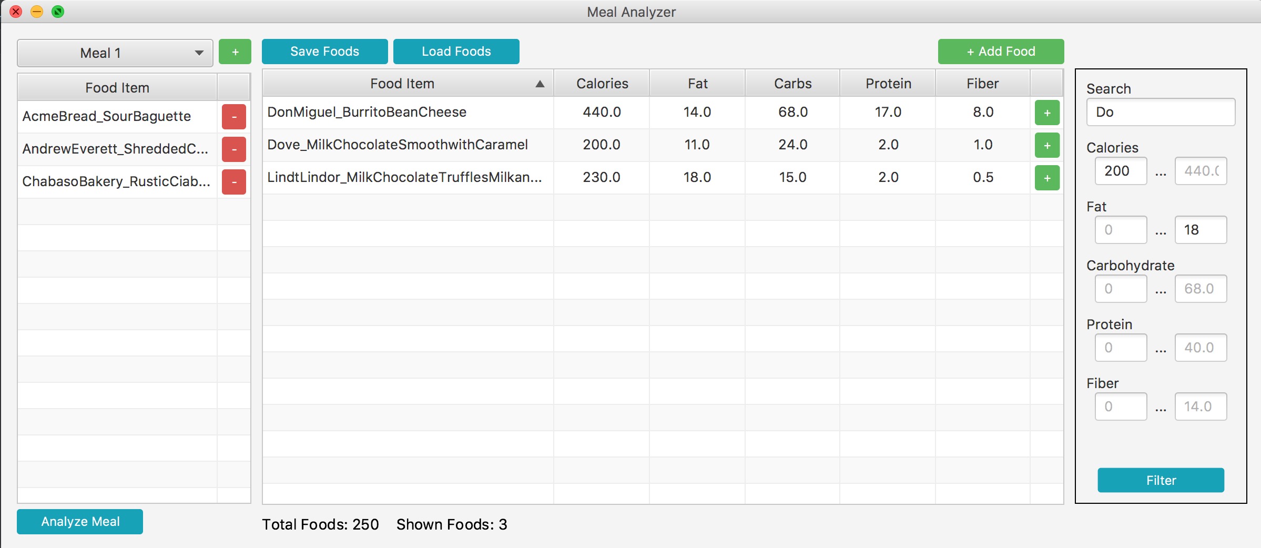
Task: Click the Protein maximum field
Action: [x=1201, y=348]
